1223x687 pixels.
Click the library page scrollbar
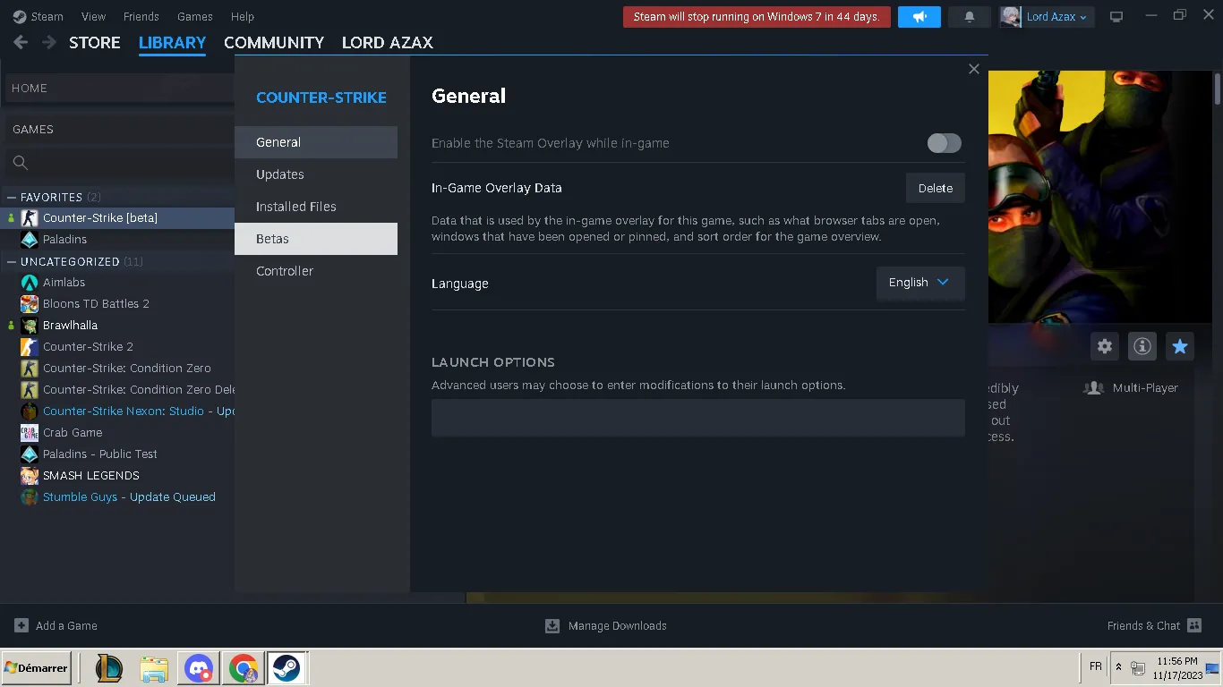coord(1218,89)
